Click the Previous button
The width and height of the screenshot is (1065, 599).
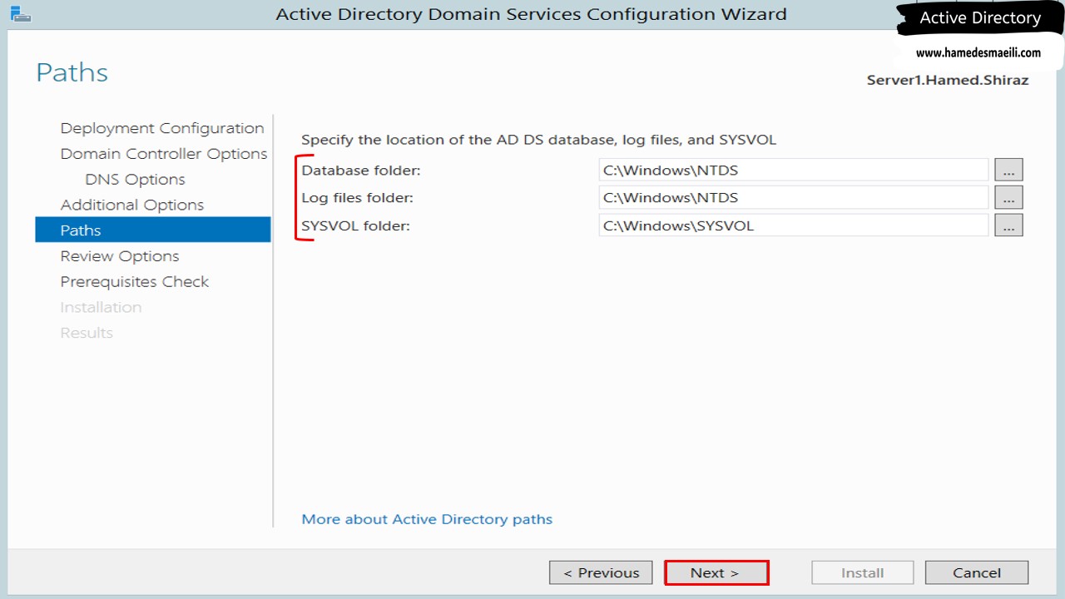(x=600, y=572)
